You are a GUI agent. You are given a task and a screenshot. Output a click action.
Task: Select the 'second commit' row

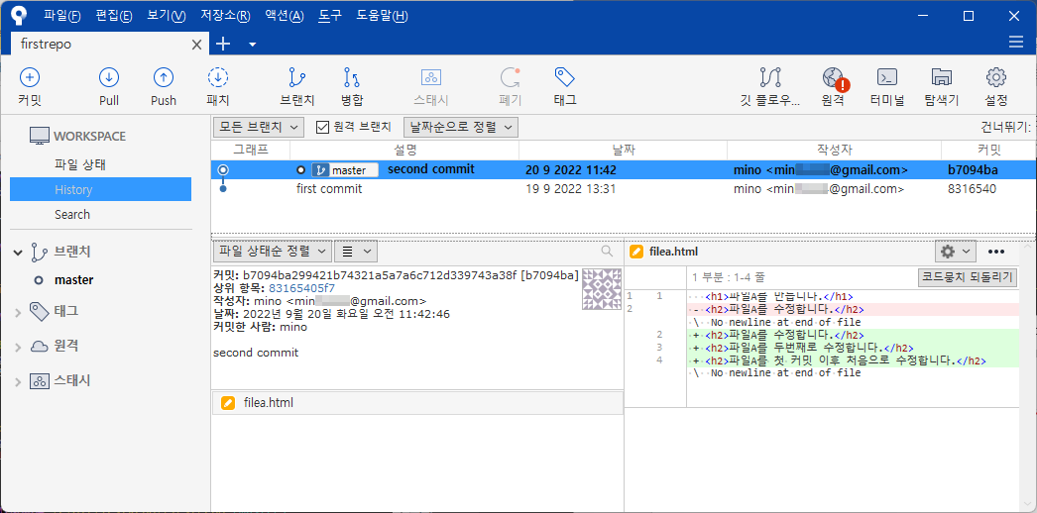click(x=623, y=169)
